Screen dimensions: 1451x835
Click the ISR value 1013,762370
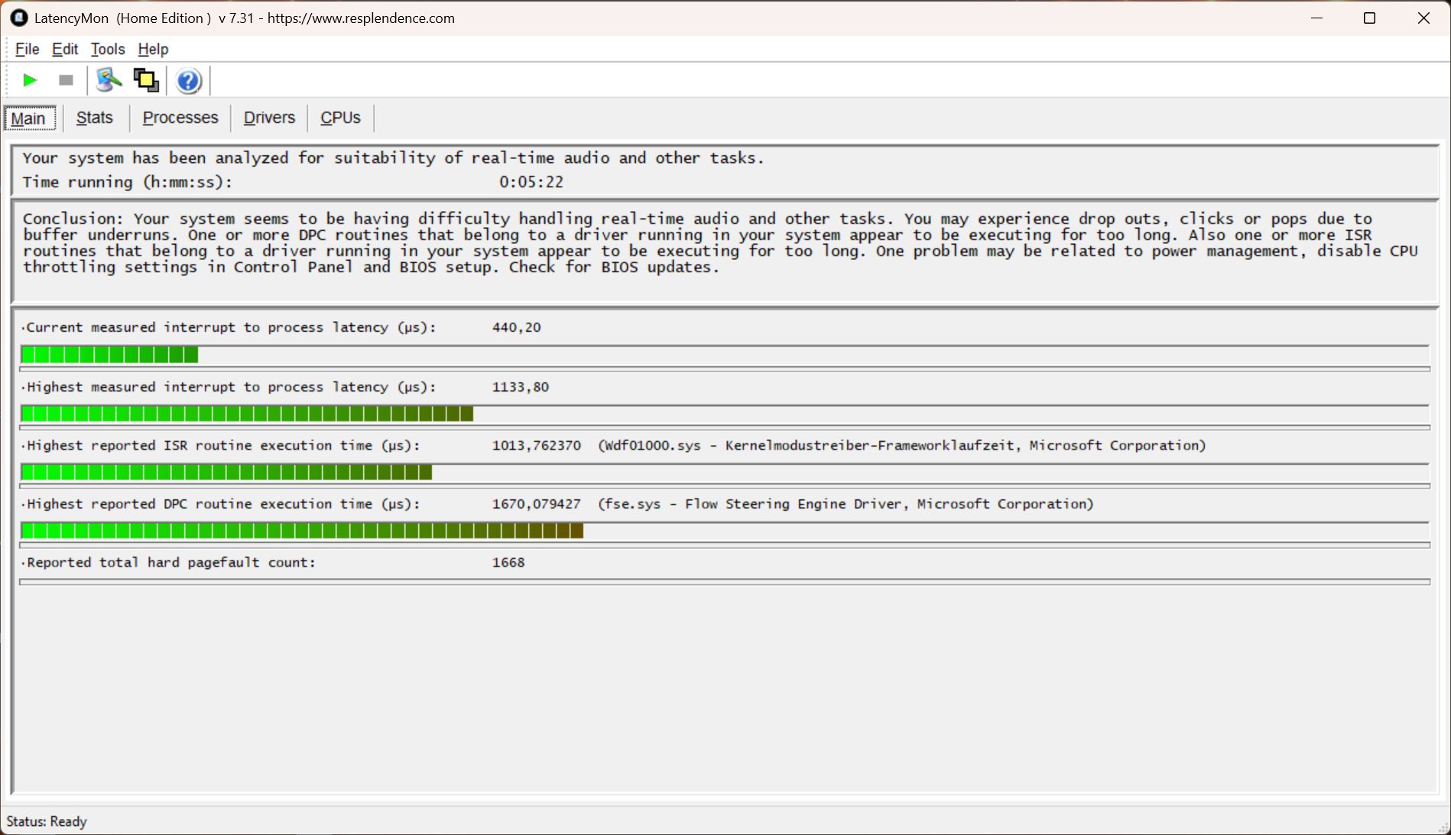click(537, 446)
